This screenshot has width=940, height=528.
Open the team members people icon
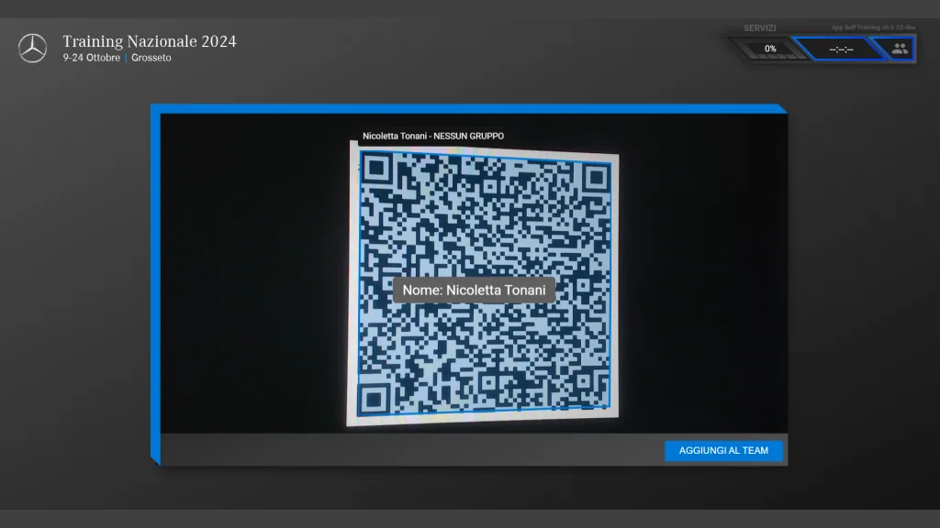pyautogui.click(x=900, y=49)
